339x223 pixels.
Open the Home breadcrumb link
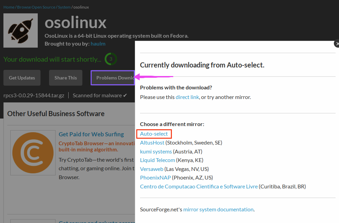[x=9, y=7]
